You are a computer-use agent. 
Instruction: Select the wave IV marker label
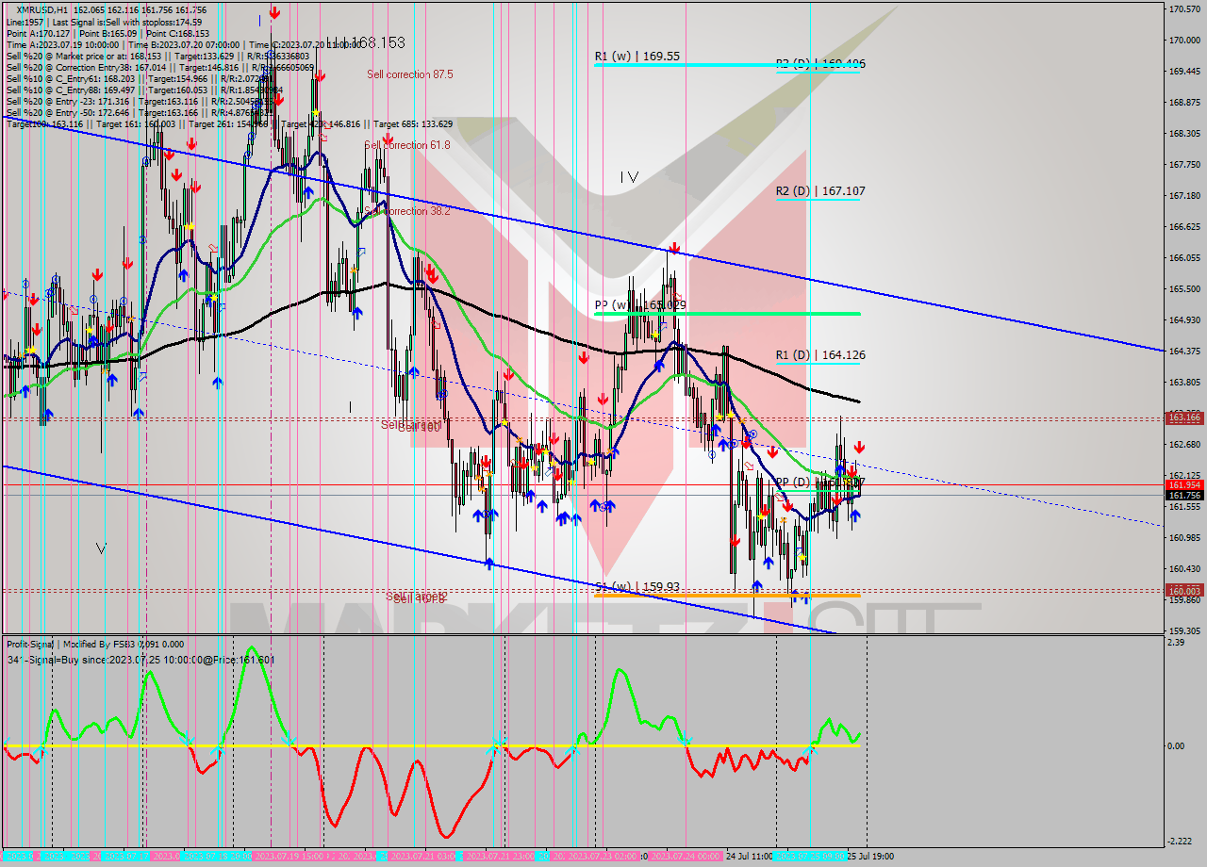[x=629, y=176]
